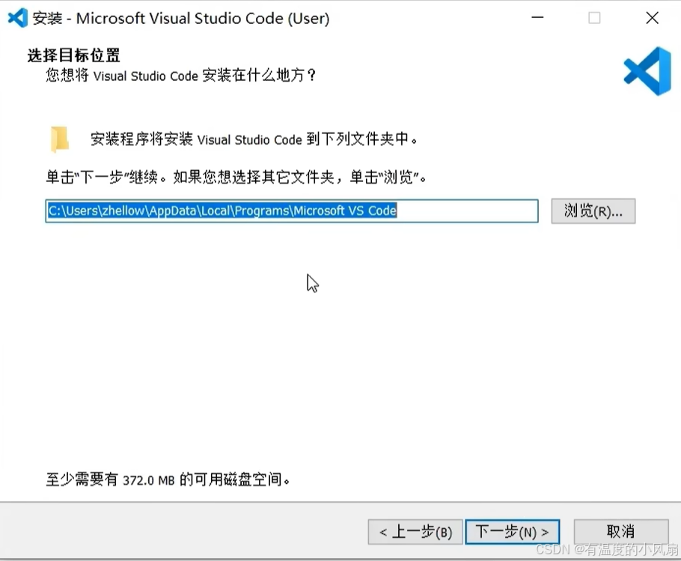Viewport: 681px width, 561px height.
Task: Click the 选择目标位置 heading
Action: pos(73,55)
